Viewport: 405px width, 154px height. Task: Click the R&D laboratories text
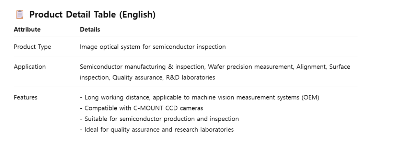[190, 78]
